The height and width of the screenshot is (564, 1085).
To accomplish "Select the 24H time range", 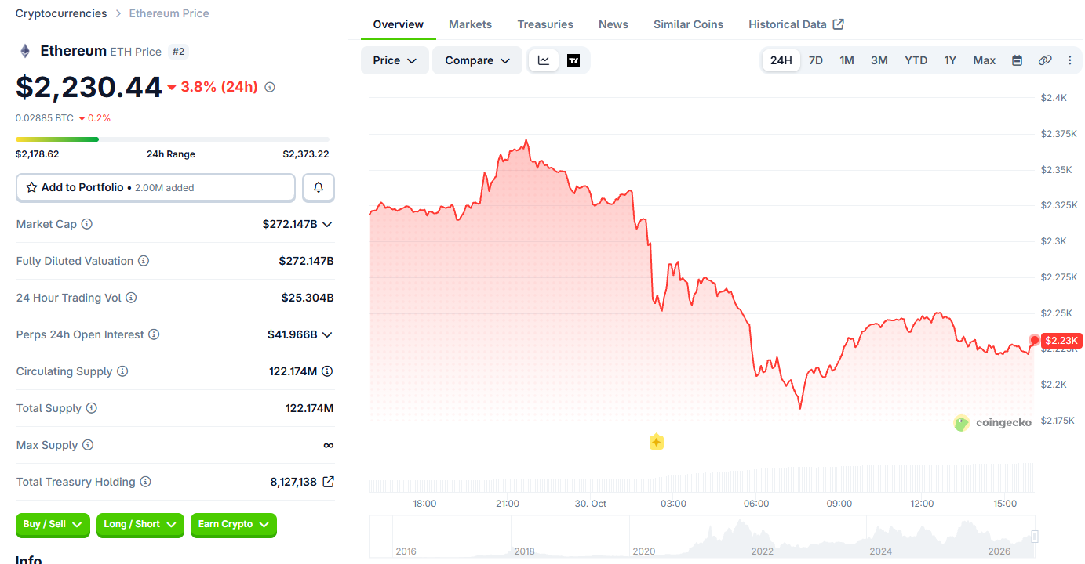I will coord(781,60).
